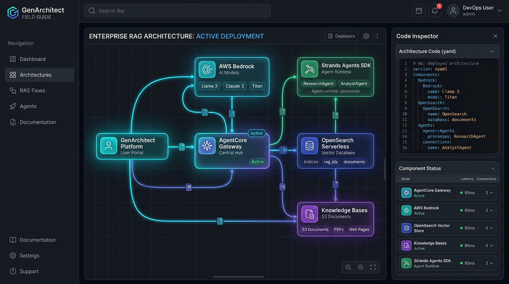Click the AWS Bedrock node icon
The width and height of the screenshot is (509, 284).
click(207, 69)
